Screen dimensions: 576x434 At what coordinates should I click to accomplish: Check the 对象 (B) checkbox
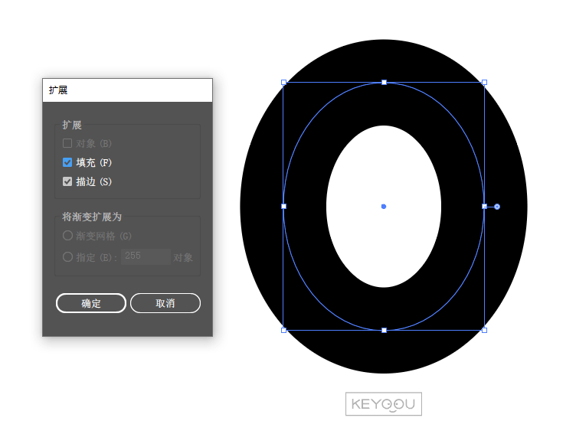[x=67, y=143]
